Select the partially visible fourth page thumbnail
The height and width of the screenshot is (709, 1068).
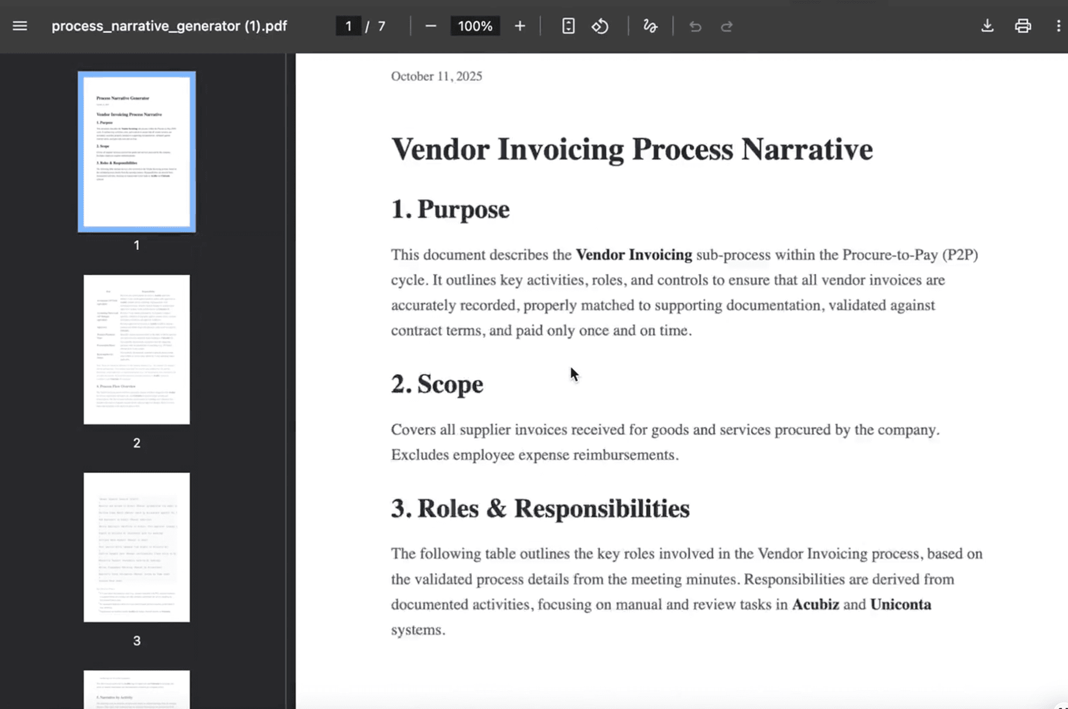[x=136, y=690]
